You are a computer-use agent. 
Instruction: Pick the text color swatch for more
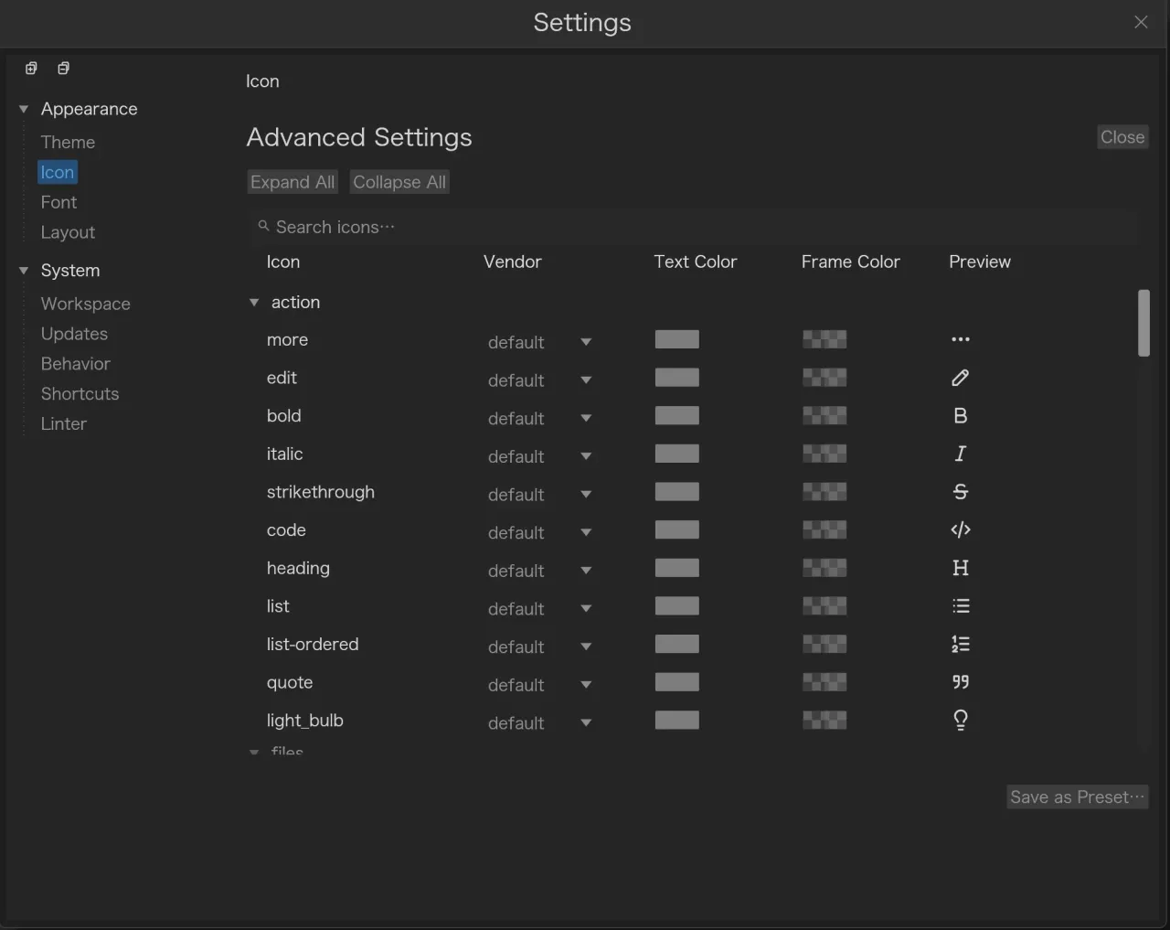677,339
